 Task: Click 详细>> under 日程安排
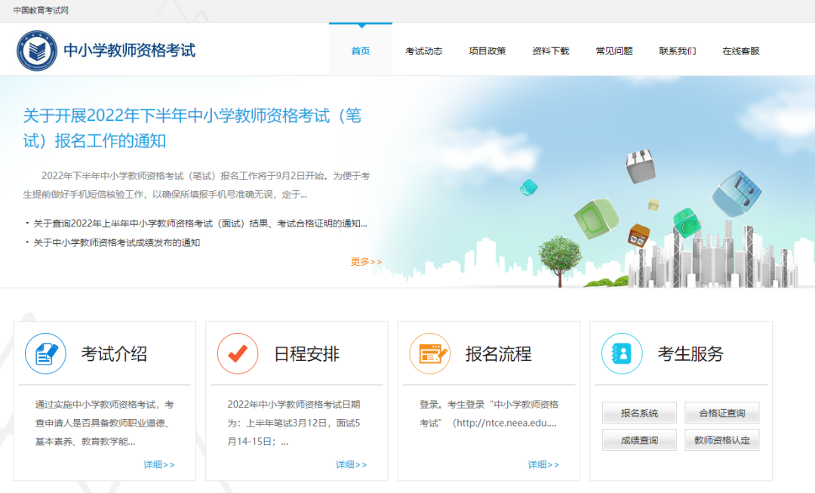click(x=352, y=464)
